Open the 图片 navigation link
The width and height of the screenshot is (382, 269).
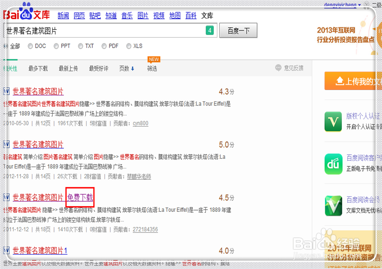143,15
